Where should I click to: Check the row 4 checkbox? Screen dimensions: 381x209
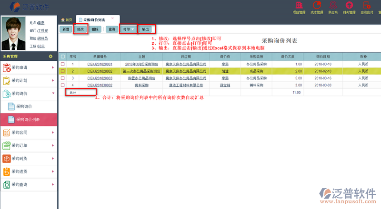coord(63,85)
